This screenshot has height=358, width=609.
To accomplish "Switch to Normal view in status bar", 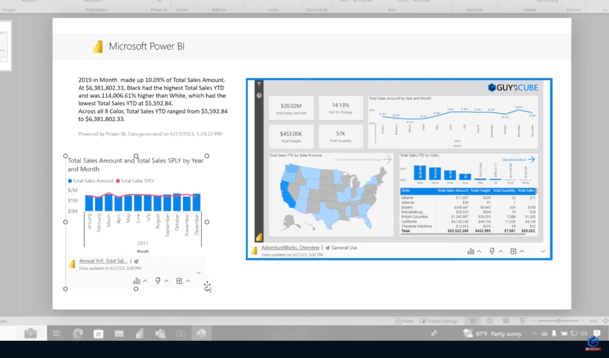I will pos(473,321).
